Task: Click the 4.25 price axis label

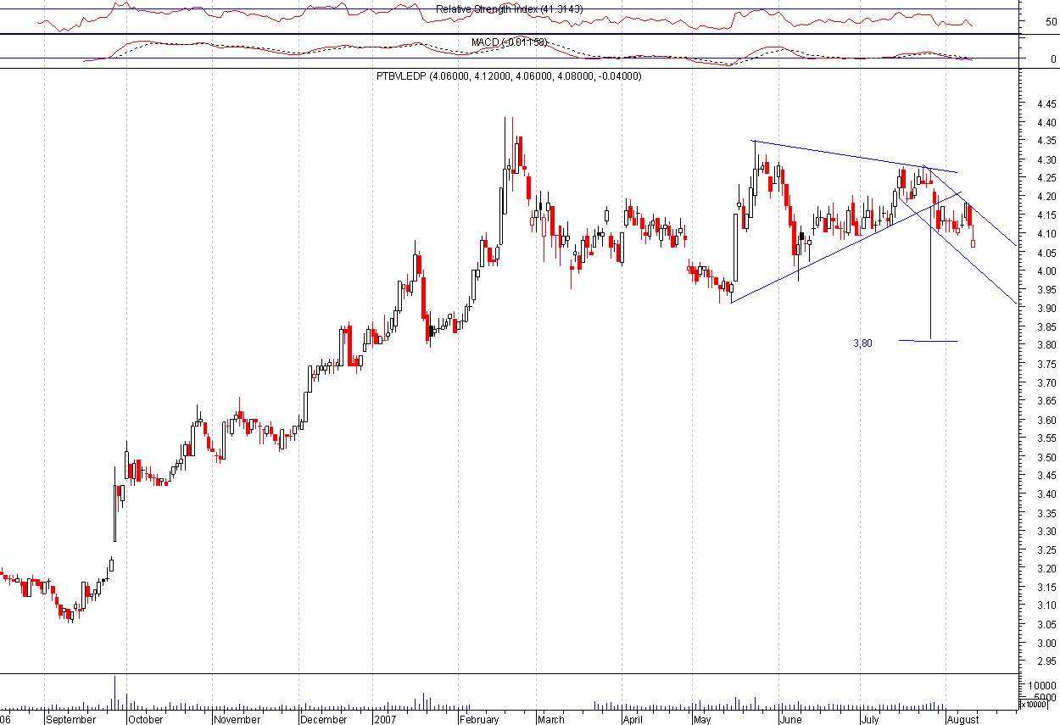Action: pos(1046,178)
